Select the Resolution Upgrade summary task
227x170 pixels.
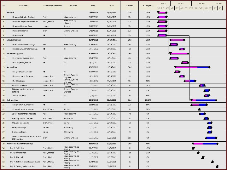(x=15, y=54)
